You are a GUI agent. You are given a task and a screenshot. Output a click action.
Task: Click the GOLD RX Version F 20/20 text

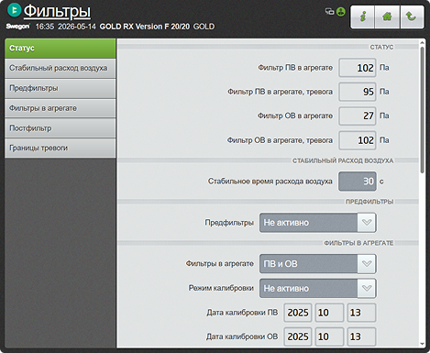(x=145, y=27)
